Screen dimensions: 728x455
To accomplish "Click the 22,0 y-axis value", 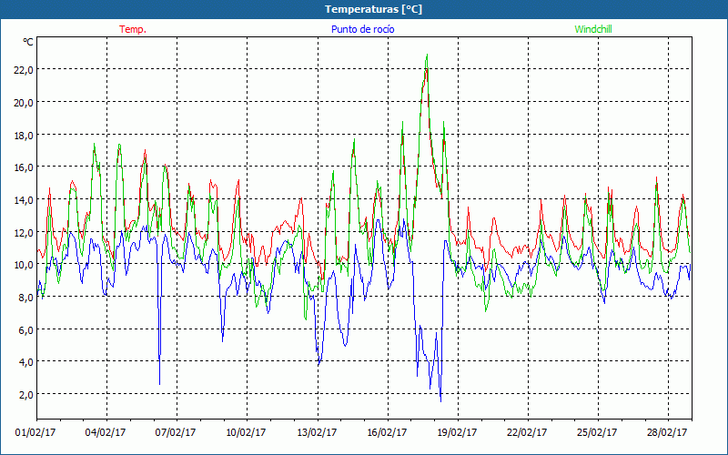I will pos(24,70).
